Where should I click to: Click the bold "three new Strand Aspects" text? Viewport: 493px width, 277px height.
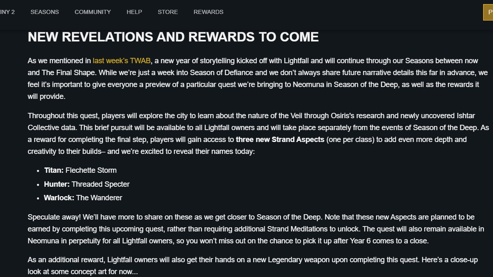coord(280,140)
